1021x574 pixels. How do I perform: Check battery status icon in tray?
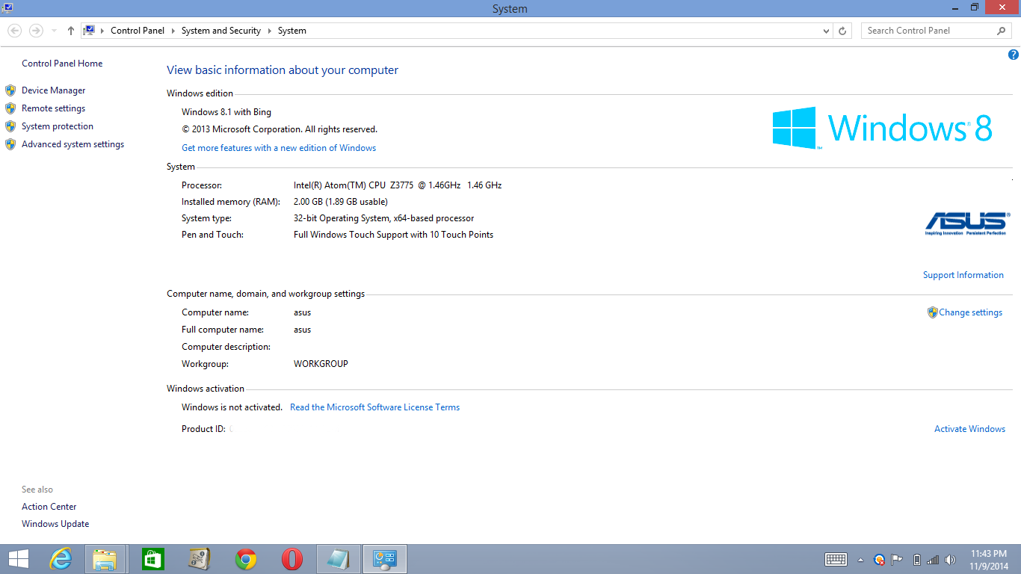(917, 559)
